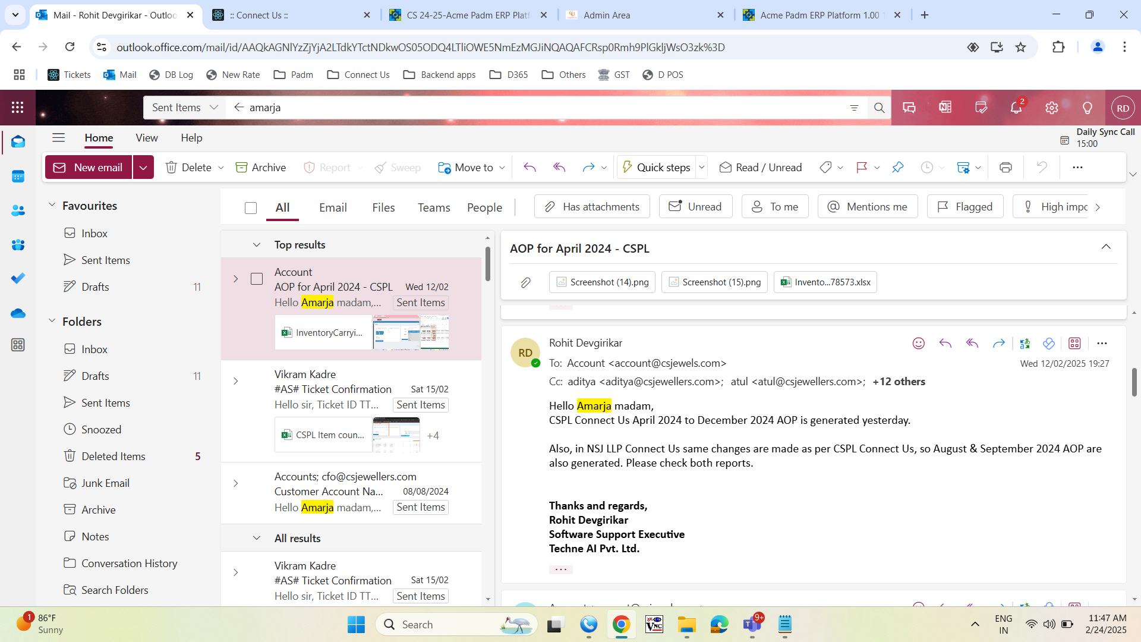Screen dimensions: 1141x642
Task: Click the message list scrollbar thumb
Action: click(488, 264)
